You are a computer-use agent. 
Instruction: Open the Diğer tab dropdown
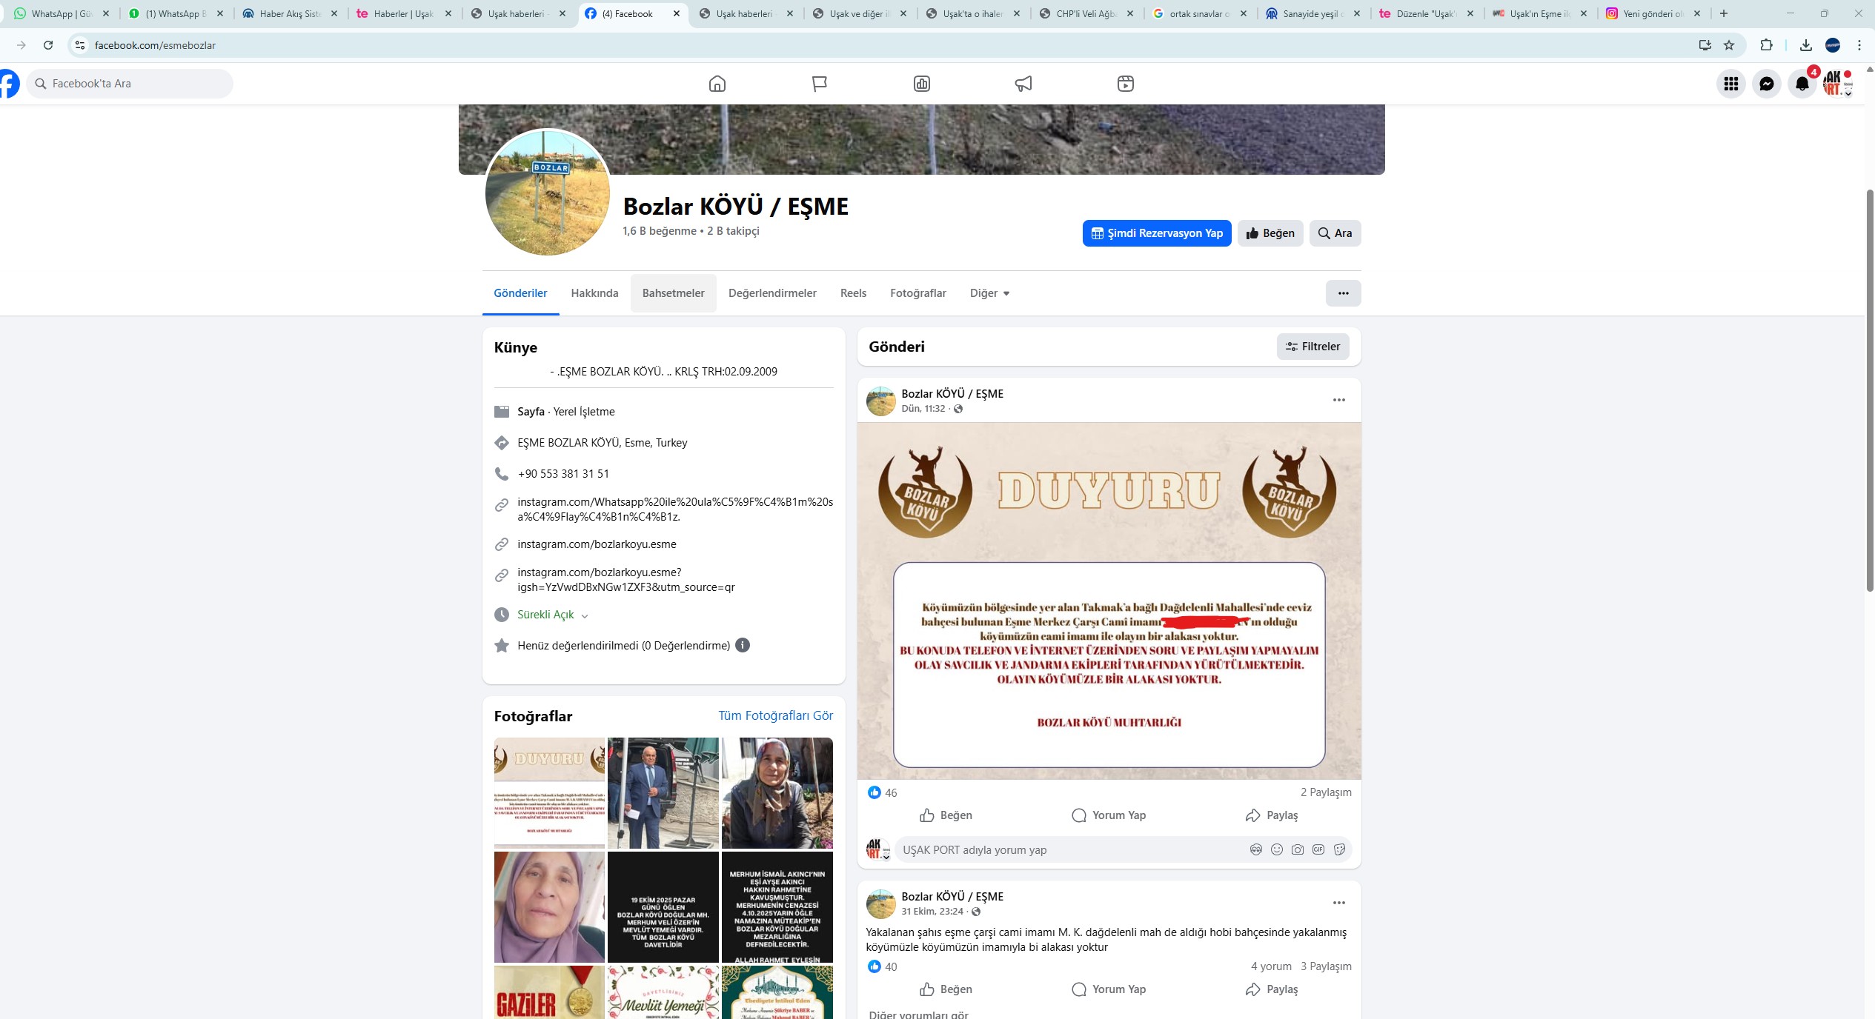click(x=989, y=293)
